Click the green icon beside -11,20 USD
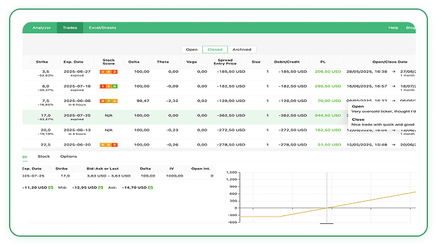The image size is (437, 247). tap(51, 188)
